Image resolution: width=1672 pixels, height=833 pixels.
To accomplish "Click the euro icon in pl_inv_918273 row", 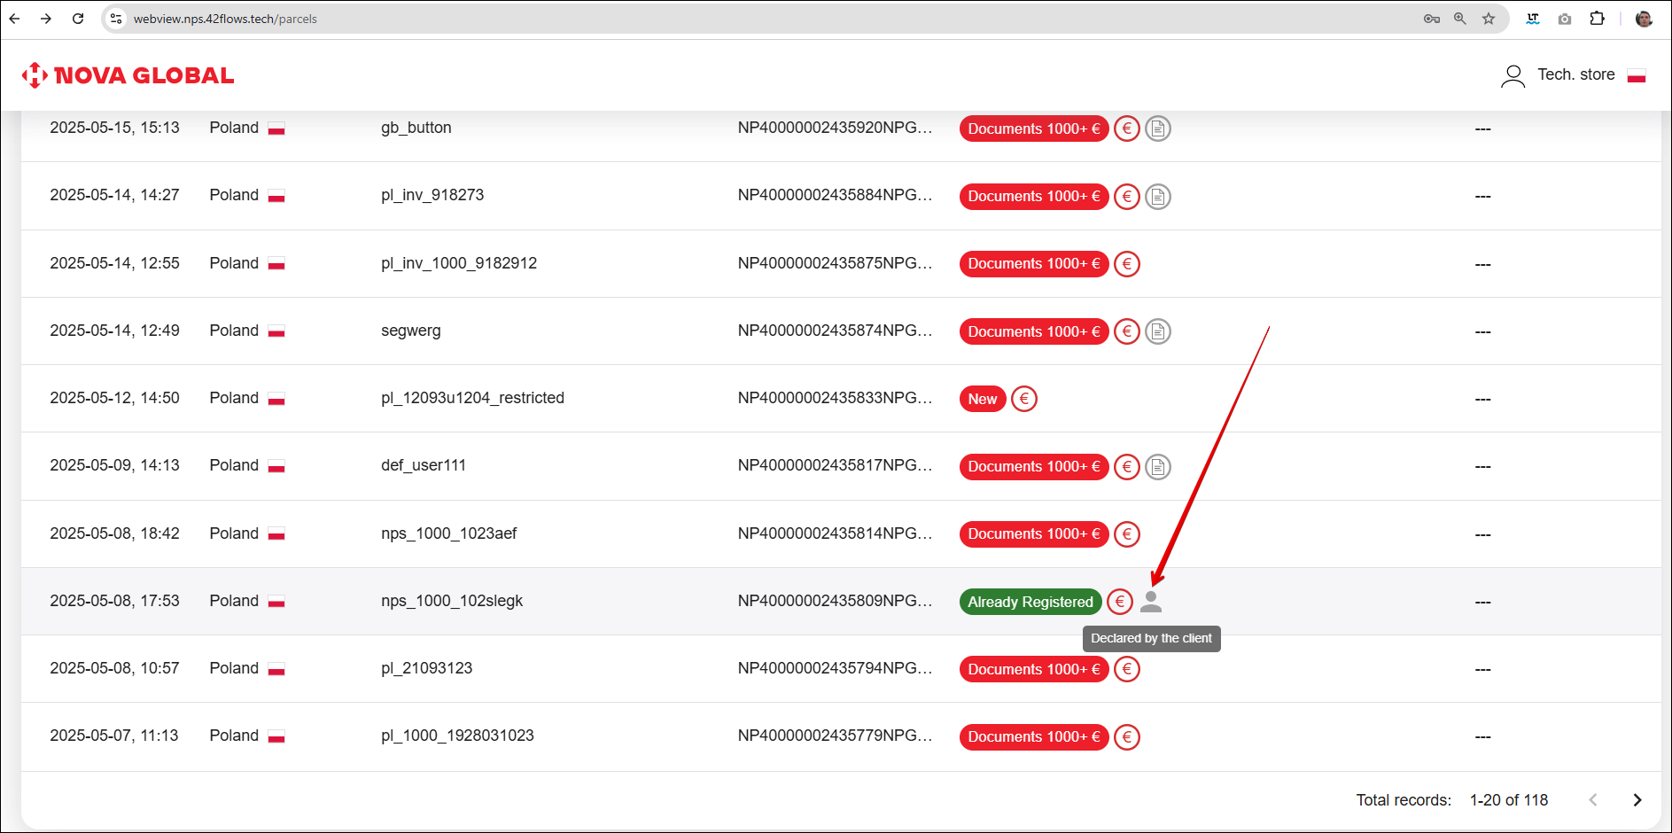I will click(1126, 196).
